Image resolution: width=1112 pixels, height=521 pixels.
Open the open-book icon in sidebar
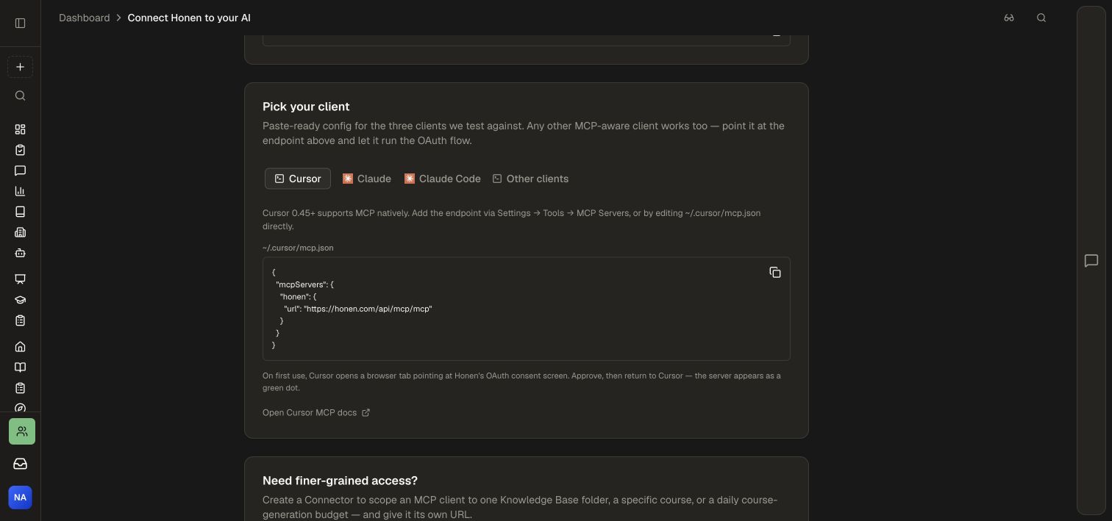[20, 367]
